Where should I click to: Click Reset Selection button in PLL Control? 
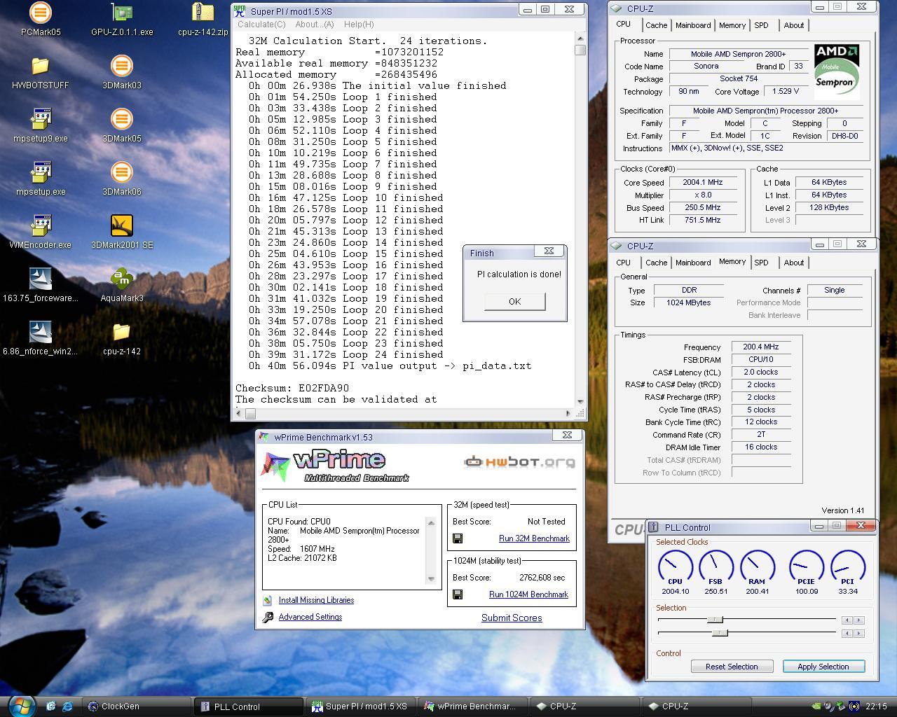(732, 667)
